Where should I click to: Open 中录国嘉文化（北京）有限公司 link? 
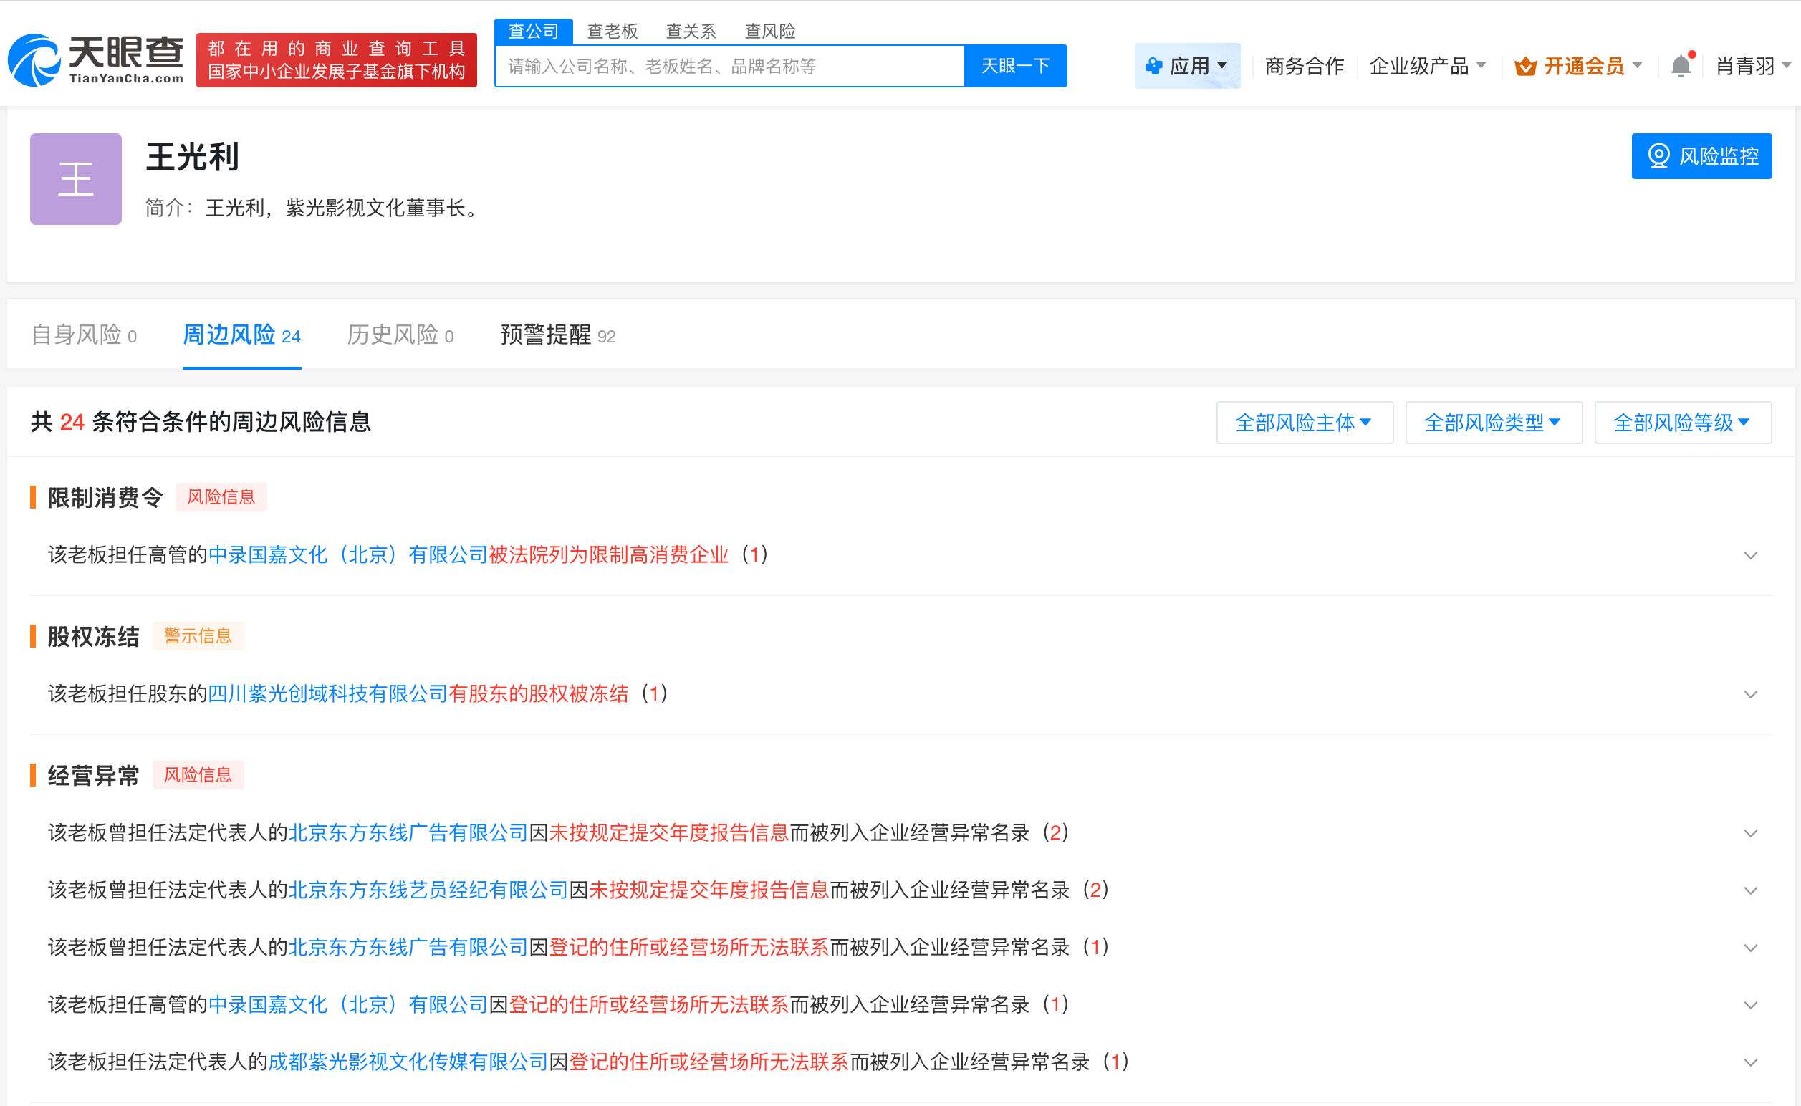[347, 554]
